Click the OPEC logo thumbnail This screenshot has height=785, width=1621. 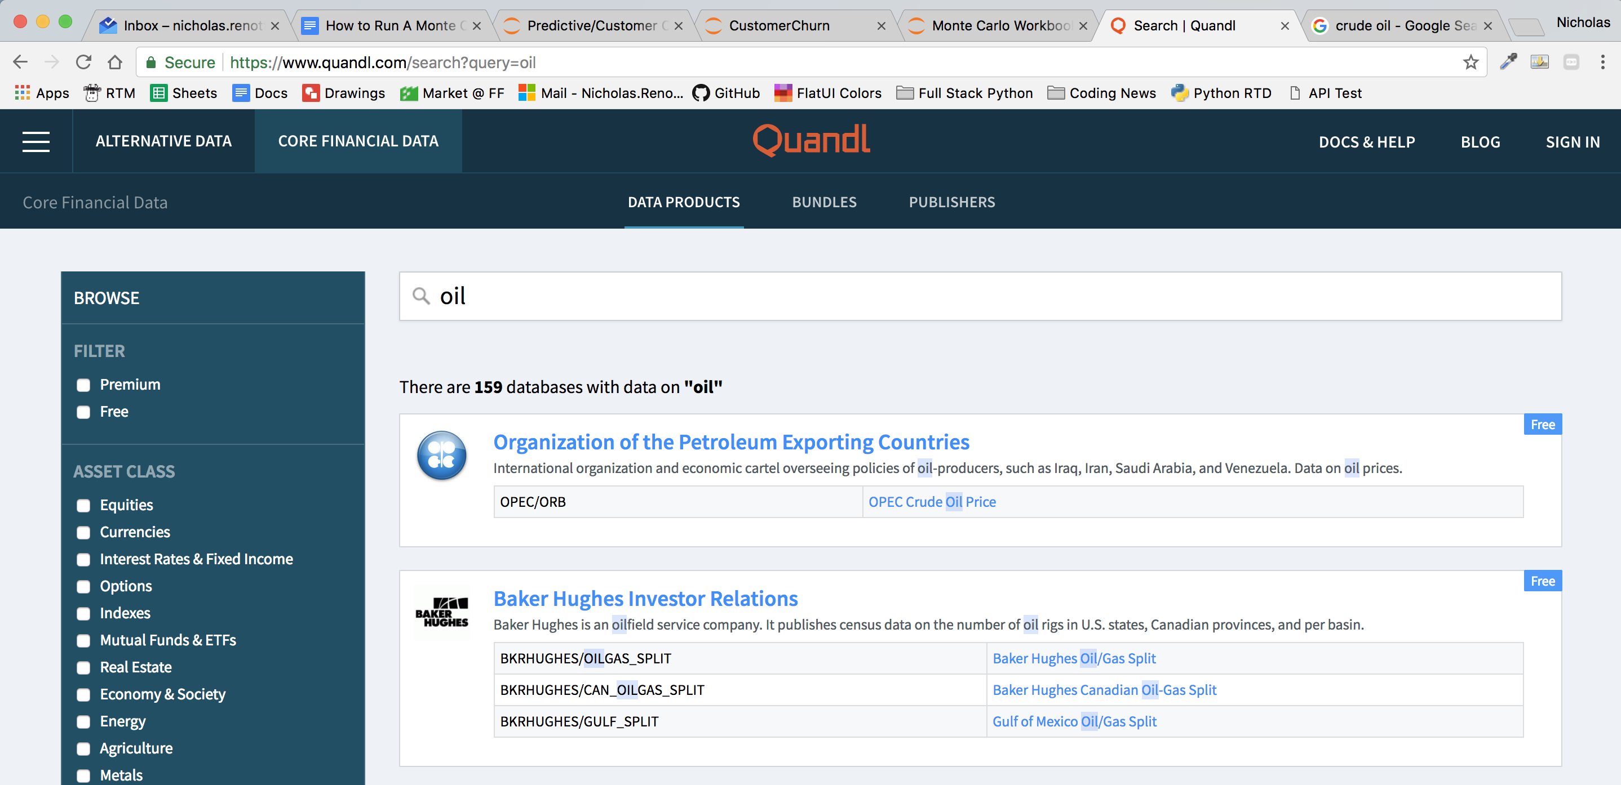442,455
